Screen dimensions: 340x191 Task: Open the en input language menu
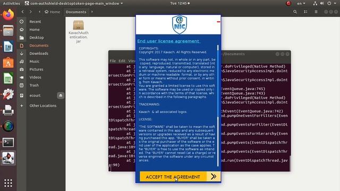[x=301, y=4]
